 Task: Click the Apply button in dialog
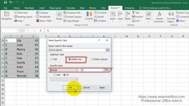[x=102, y=87]
